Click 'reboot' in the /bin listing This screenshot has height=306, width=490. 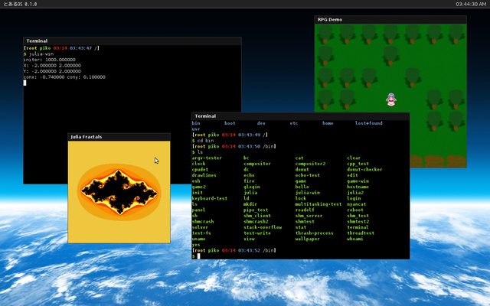[355, 210]
